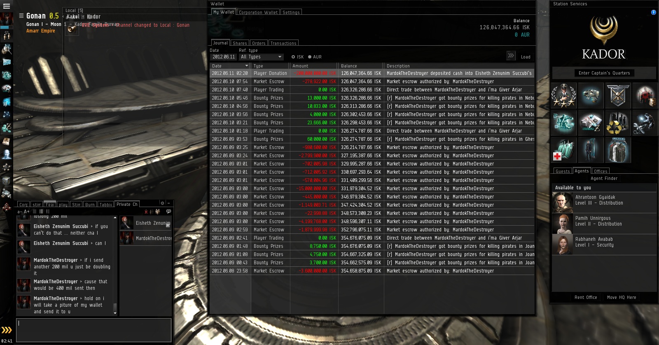The image size is (659, 345).
Task: Click the chat scroll down arrow
Action: [x=115, y=313]
